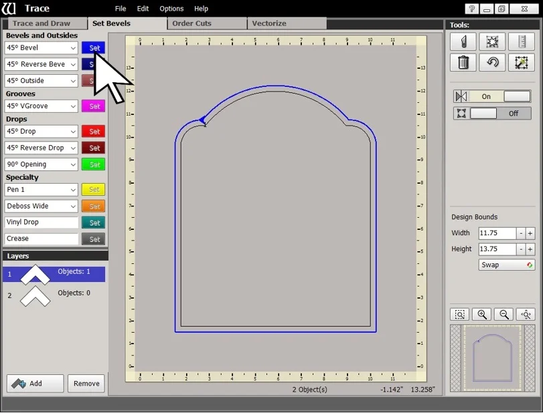Edit the Width value field

[495, 233]
